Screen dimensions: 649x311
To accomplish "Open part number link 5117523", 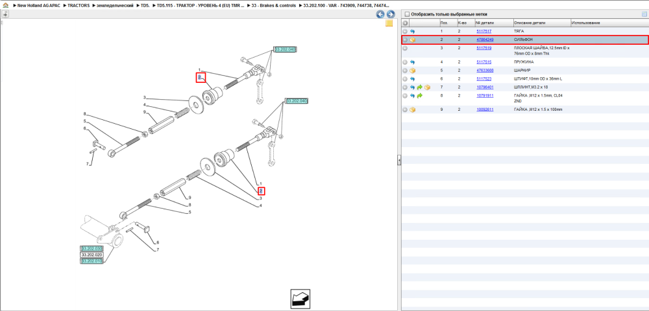I will pyautogui.click(x=484, y=79).
